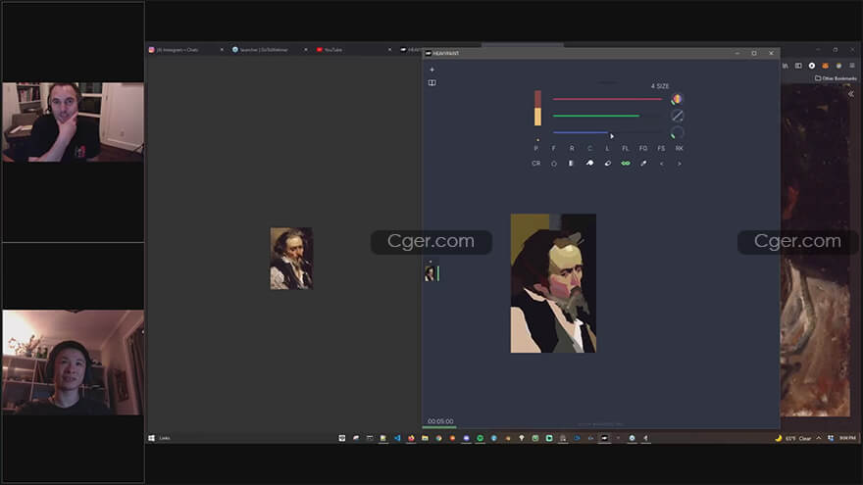Select the eyedropper tool icon
The image size is (863, 485).
point(643,164)
